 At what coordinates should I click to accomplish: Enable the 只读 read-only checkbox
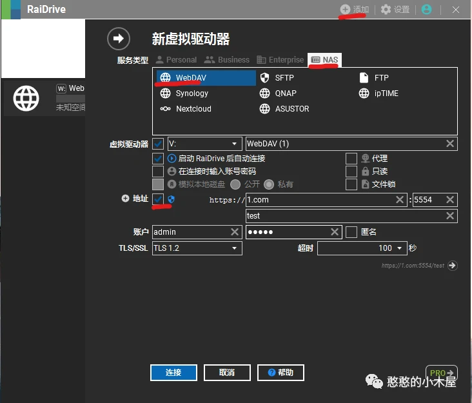(x=351, y=172)
